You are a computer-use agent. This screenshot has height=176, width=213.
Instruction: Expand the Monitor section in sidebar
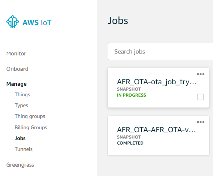16,54
